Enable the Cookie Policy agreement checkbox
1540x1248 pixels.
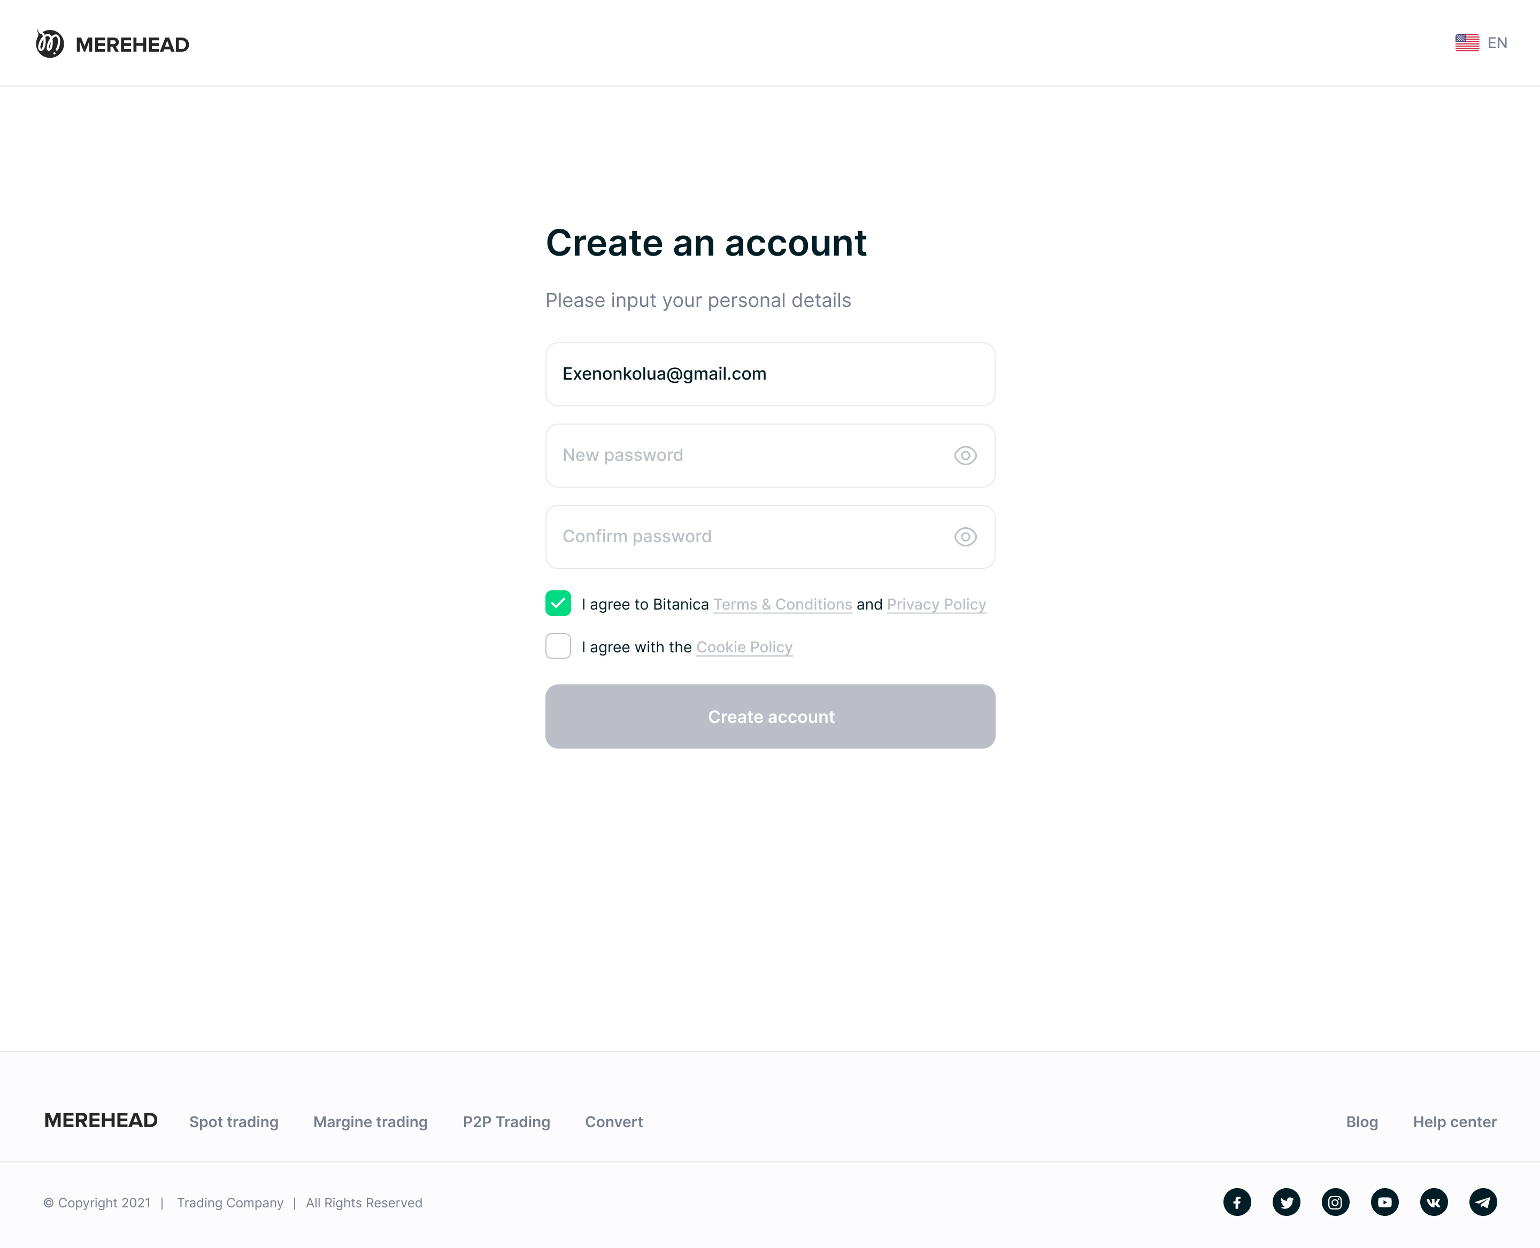coord(558,646)
